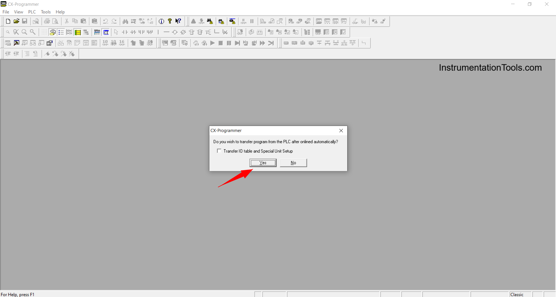Open About via the blue info icon
Viewport: 556px width, 297px height.
(162, 21)
